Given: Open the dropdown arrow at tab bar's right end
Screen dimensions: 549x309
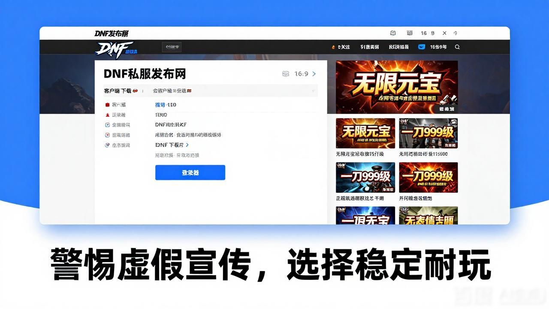Looking at the screenshot, I should pyautogui.click(x=313, y=91).
